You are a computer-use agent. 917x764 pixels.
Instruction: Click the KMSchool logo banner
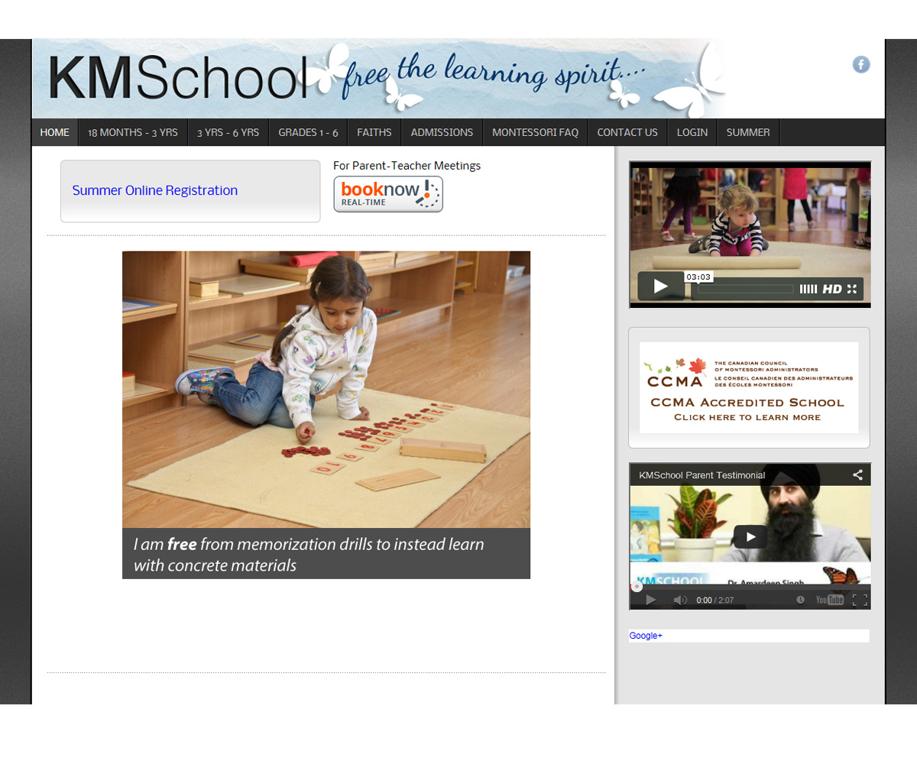tap(380, 79)
